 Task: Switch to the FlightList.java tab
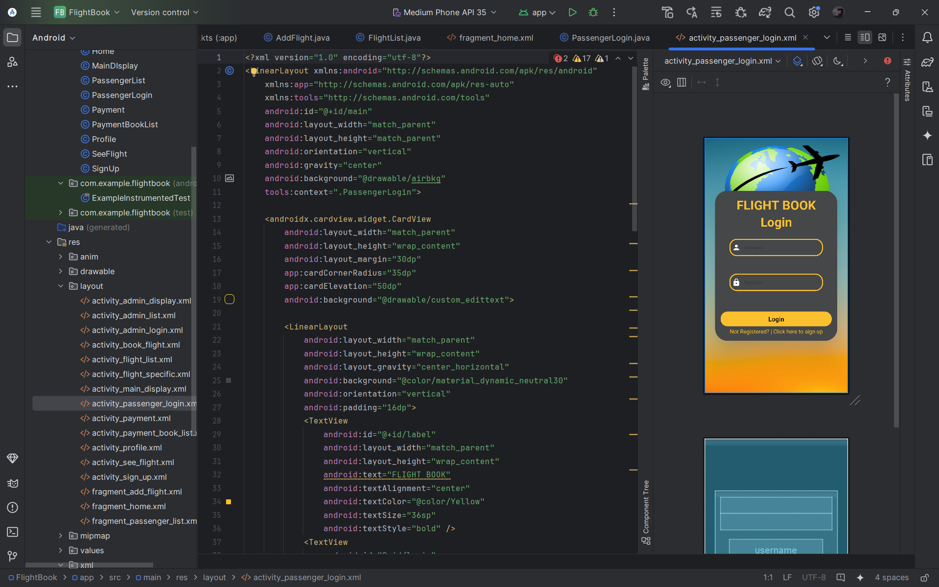[394, 38]
